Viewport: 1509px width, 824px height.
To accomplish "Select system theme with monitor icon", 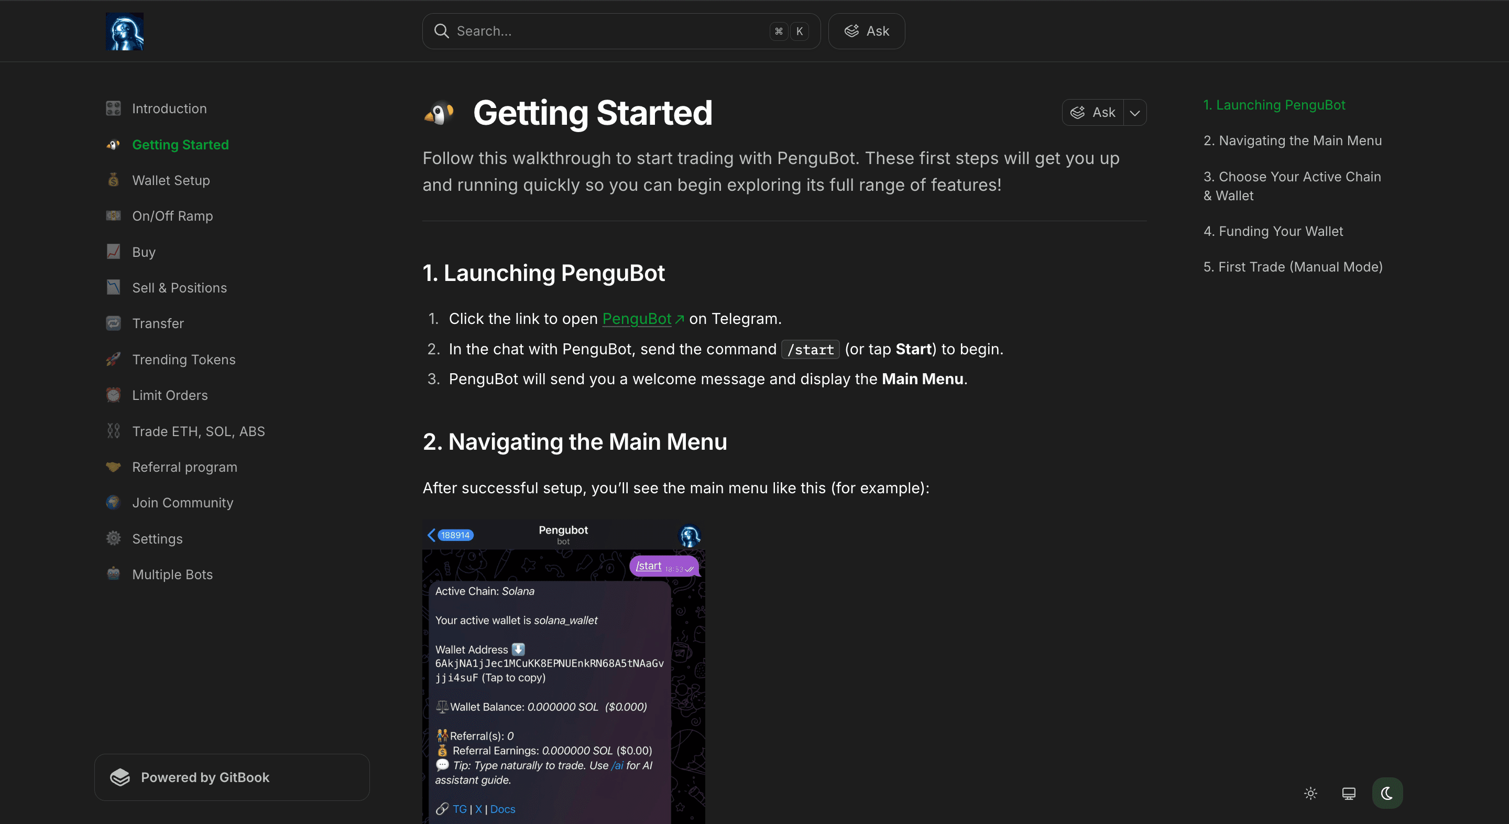I will coord(1349,794).
